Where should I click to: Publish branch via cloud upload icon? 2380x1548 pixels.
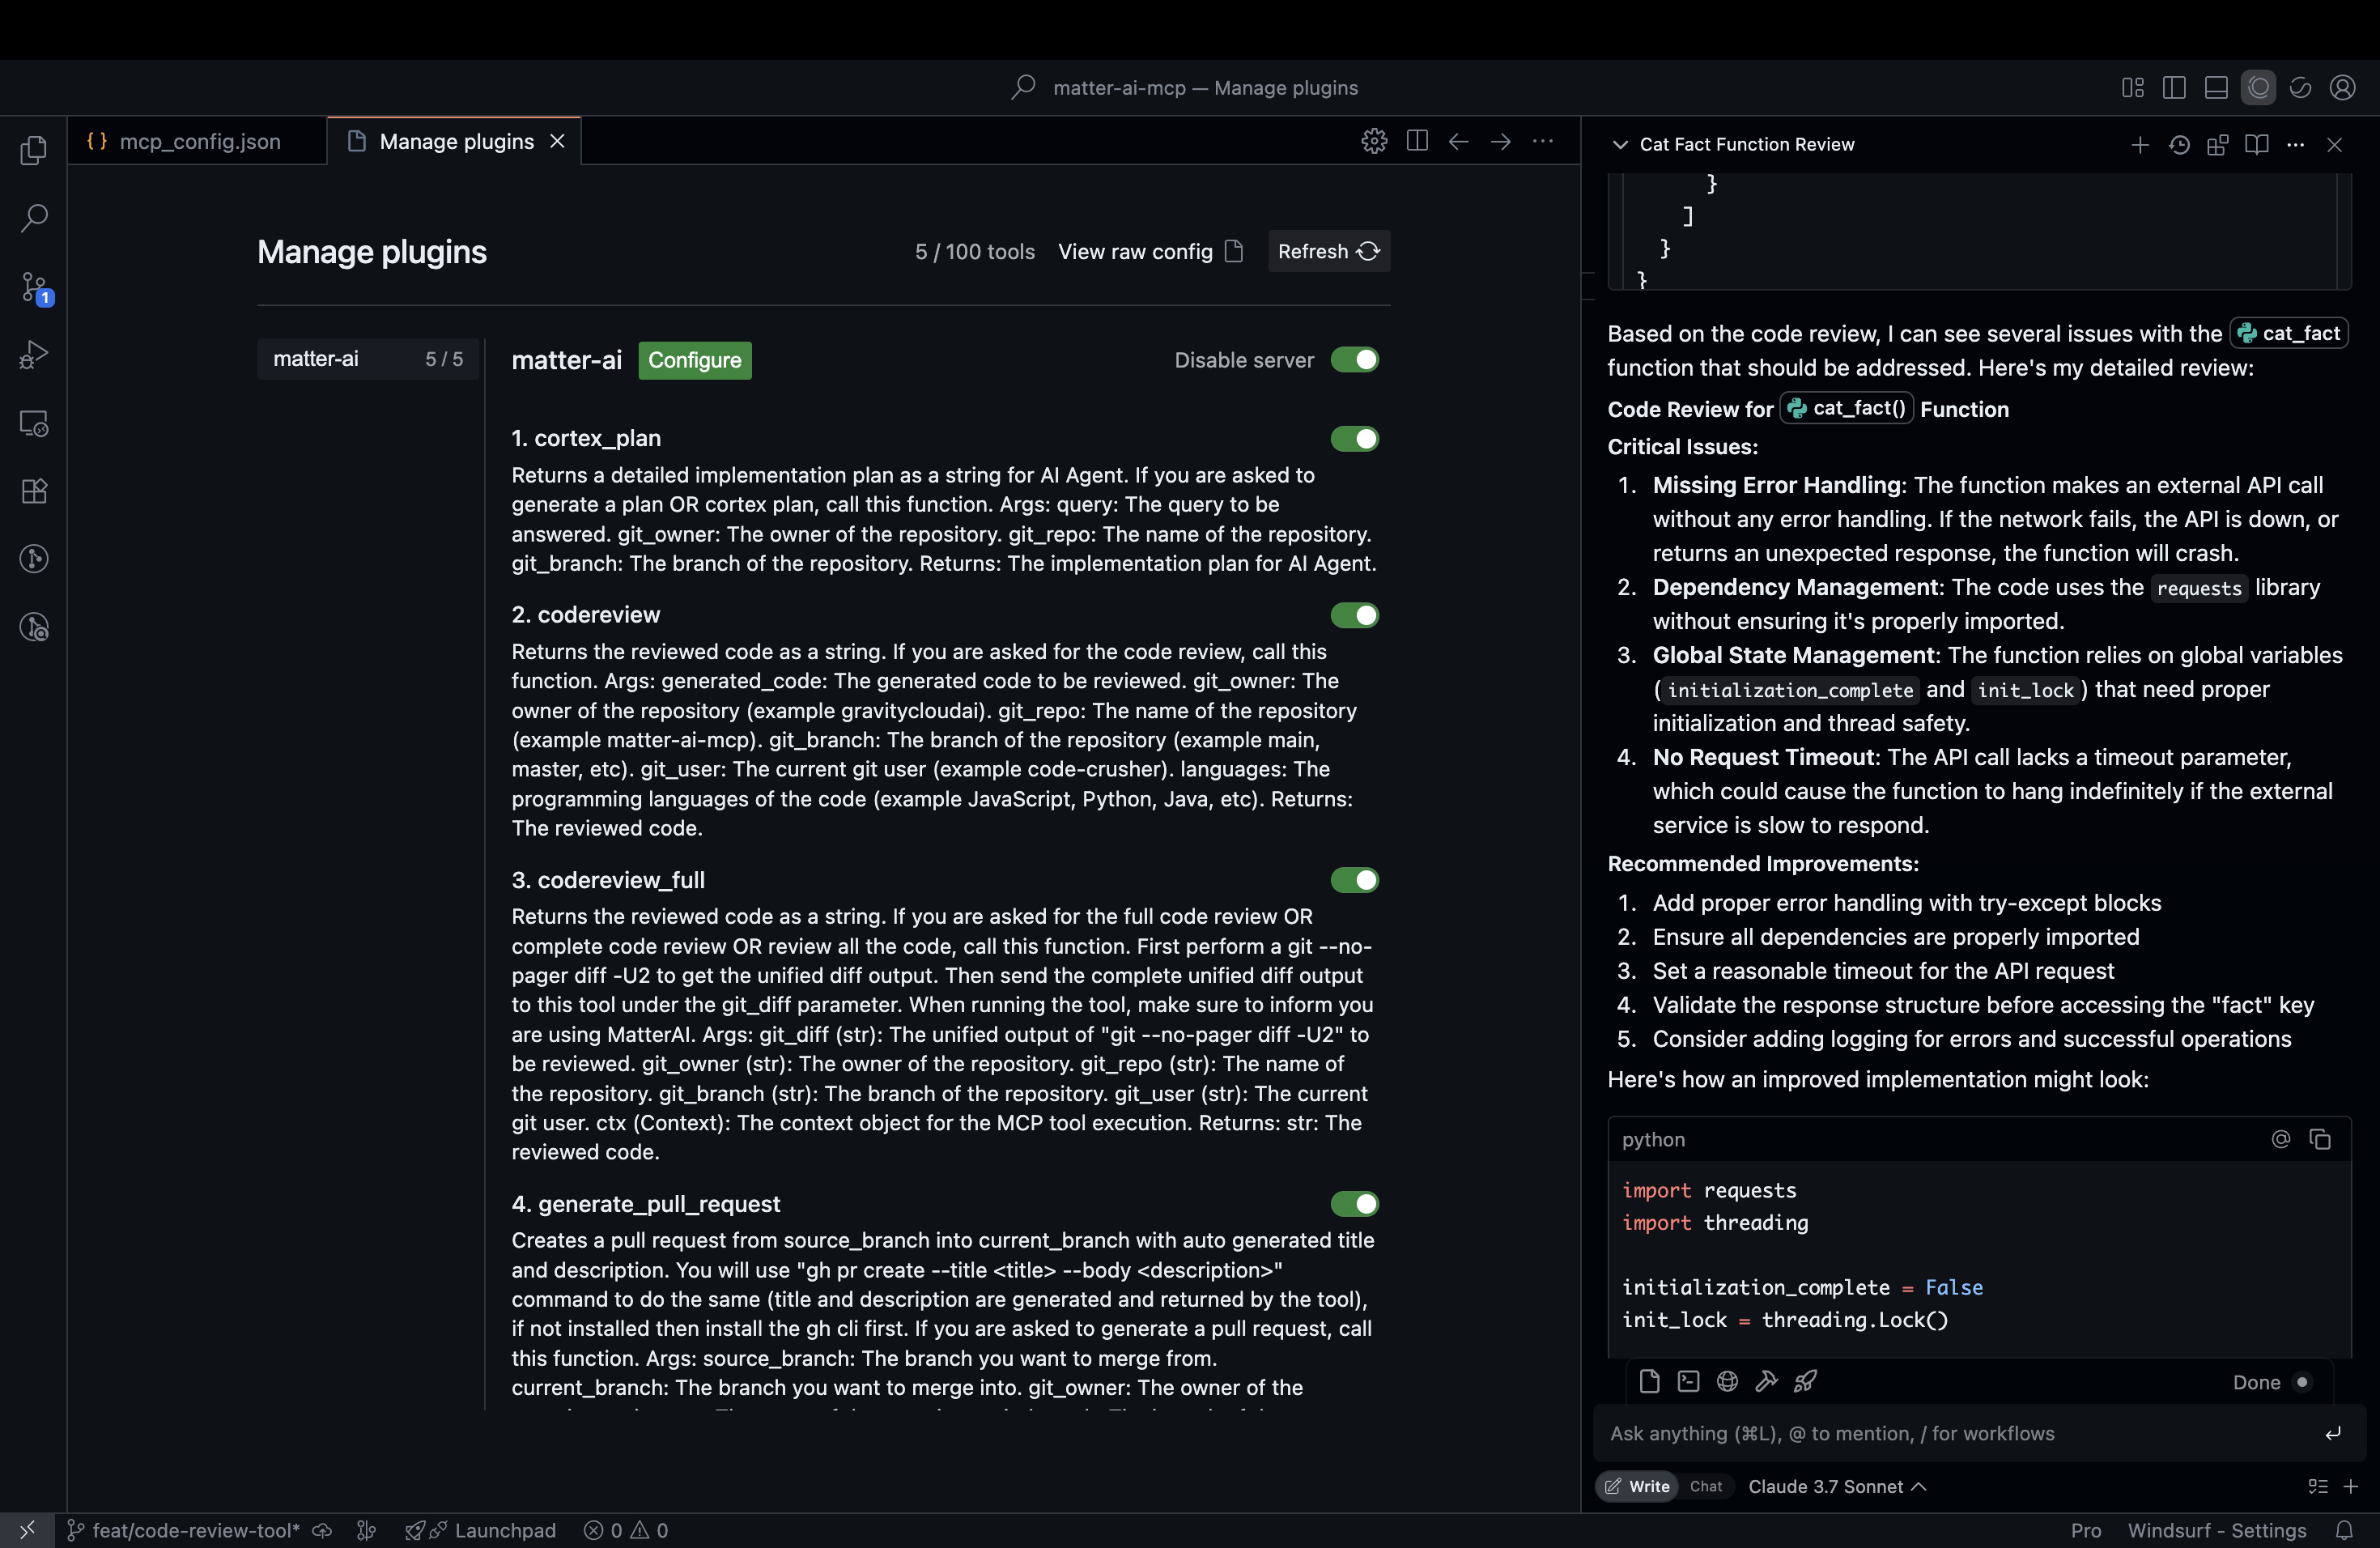click(322, 1530)
